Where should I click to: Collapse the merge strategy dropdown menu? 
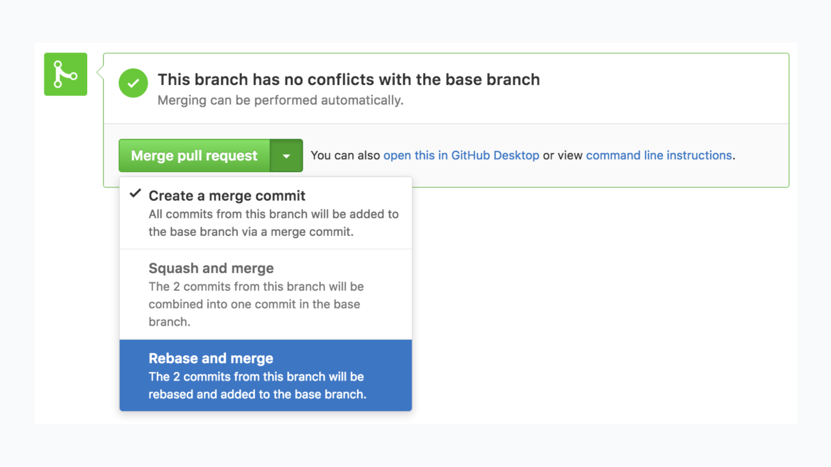[286, 156]
